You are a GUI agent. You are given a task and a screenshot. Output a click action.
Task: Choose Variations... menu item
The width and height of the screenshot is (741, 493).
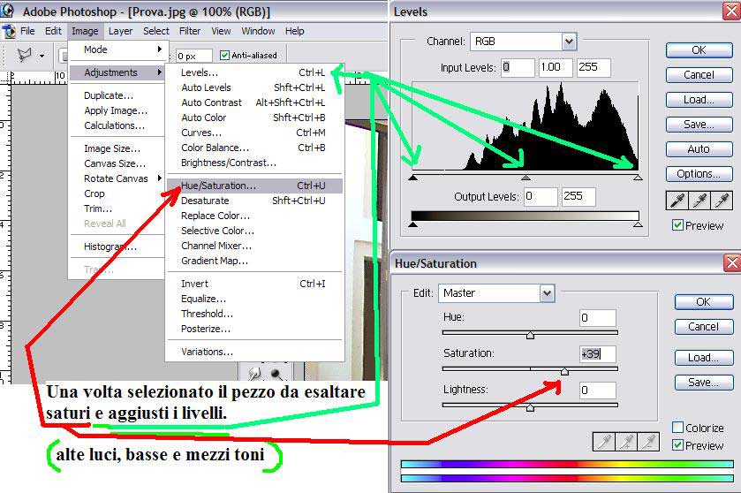(254, 352)
